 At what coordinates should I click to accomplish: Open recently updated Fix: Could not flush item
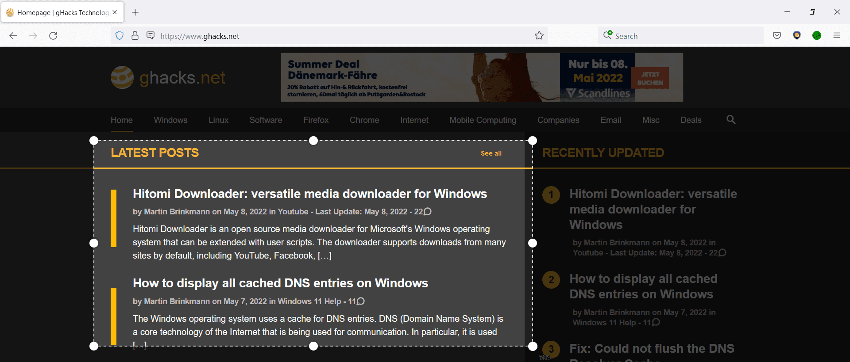[652, 351]
